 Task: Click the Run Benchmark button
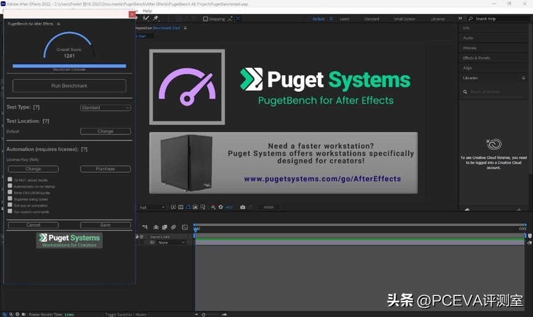[x=69, y=86]
